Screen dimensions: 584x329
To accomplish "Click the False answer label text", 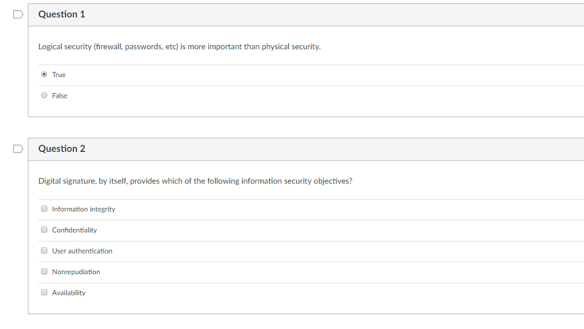I will 59,95.
